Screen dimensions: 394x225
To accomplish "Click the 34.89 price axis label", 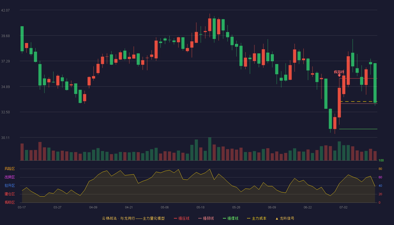I will [x=5, y=87].
